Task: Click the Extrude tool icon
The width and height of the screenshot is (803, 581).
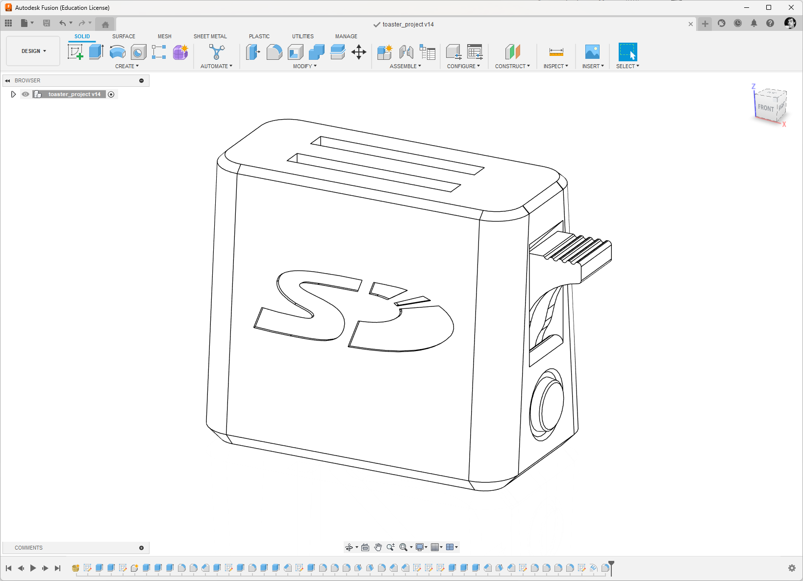Action: [96, 51]
